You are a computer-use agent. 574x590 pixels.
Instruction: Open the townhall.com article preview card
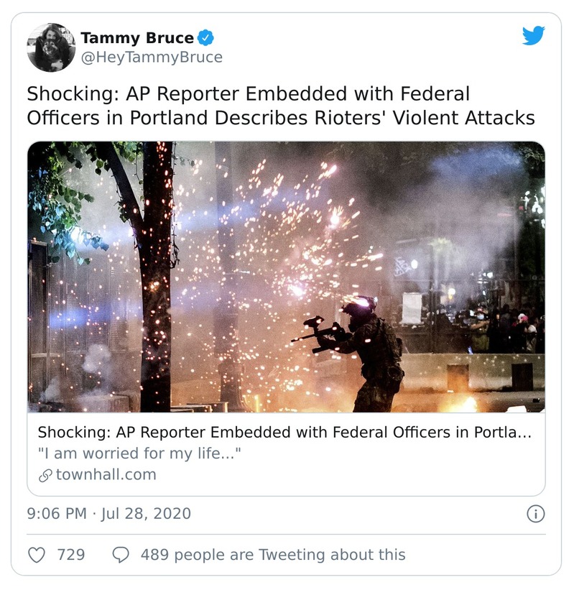[x=286, y=453]
